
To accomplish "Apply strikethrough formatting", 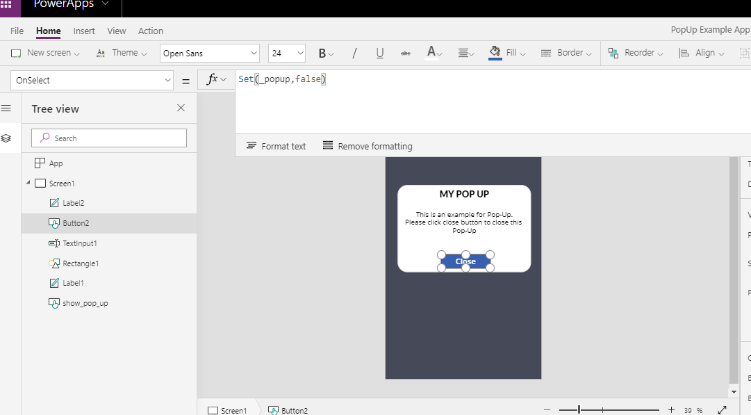I will point(405,53).
